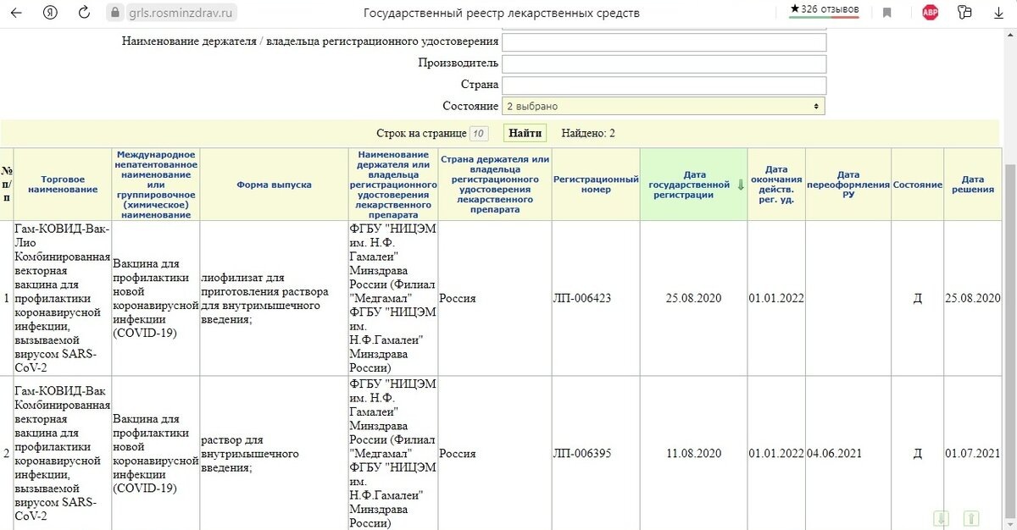Click the vertical scrollbar thumb
Image resolution: width=1017 pixels, height=530 pixels.
point(1010,343)
